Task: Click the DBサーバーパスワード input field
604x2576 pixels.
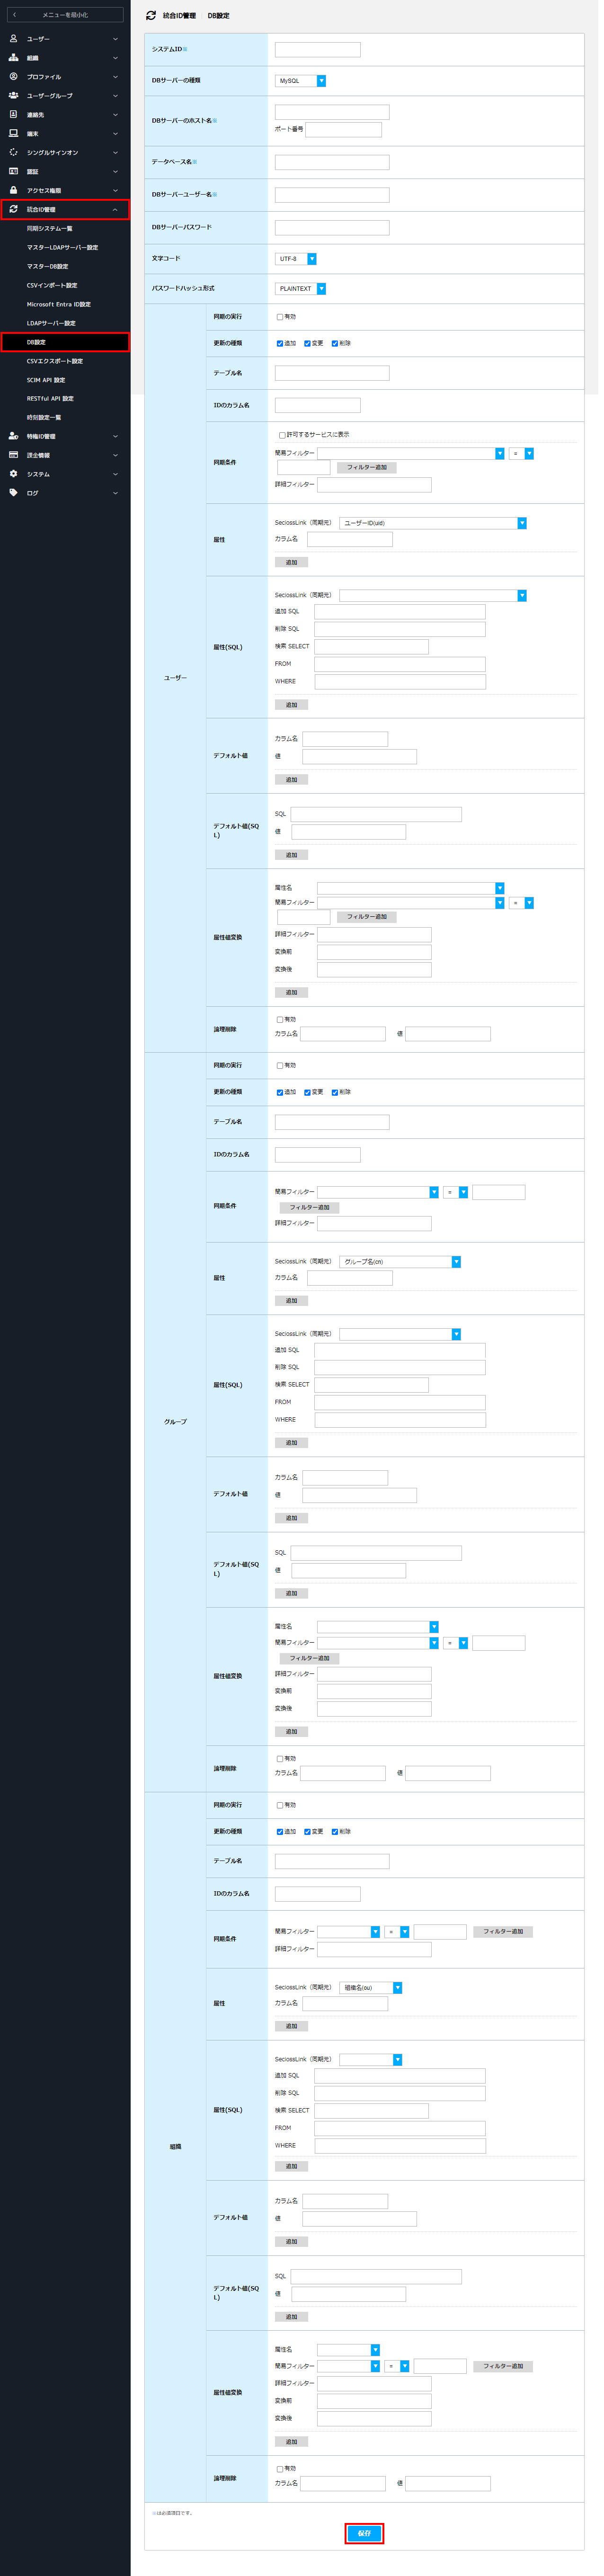Action: [332, 228]
